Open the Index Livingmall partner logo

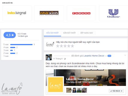click(x=17, y=13)
